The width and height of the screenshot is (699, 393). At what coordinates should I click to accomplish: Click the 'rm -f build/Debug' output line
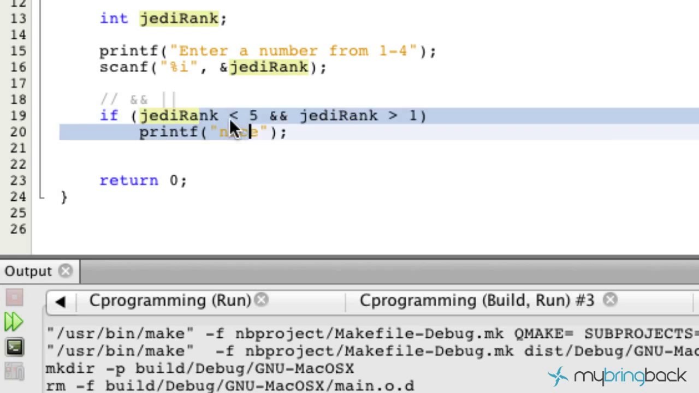click(230, 386)
